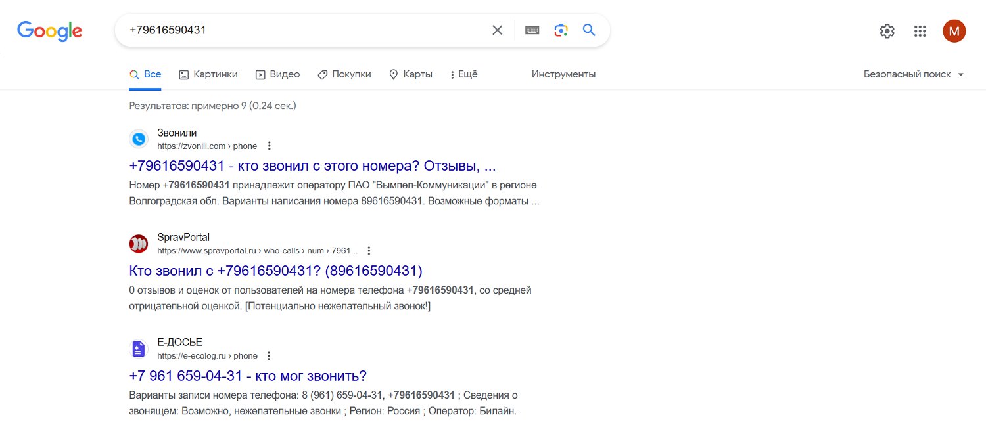Open the account avatar with letter M

pyautogui.click(x=954, y=31)
